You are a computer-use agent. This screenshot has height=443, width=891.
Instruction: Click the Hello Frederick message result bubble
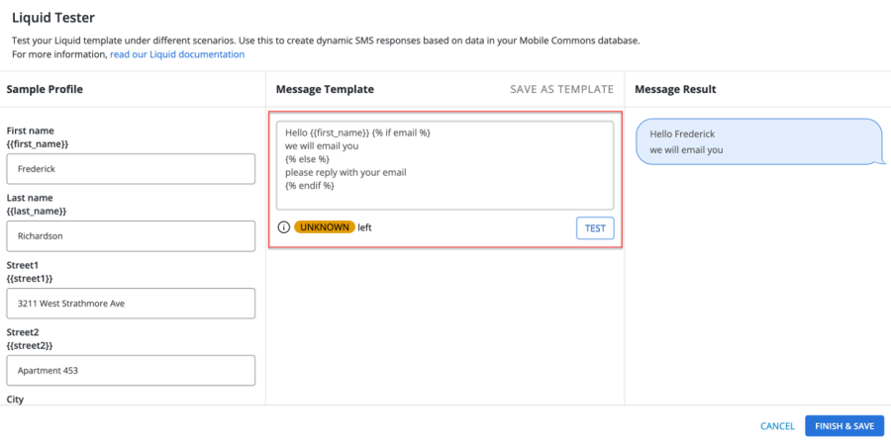click(x=757, y=141)
